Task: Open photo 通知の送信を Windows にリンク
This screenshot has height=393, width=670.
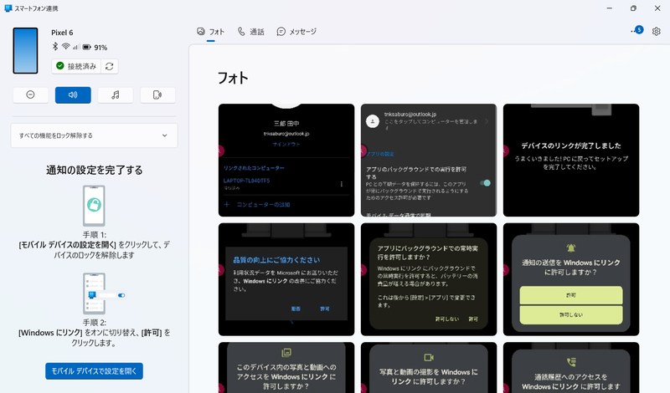Action: [571, 279]
